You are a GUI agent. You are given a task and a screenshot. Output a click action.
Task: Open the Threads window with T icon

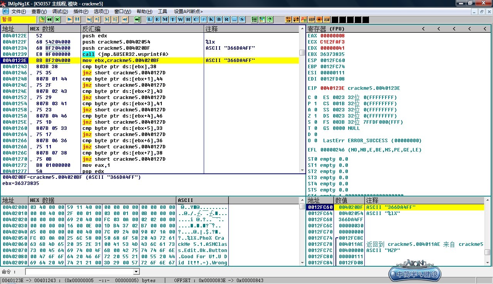pyautogui.click(x=173, y=19)
